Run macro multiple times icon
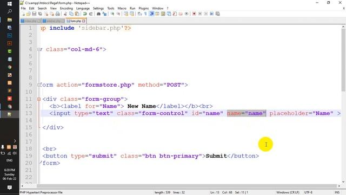346x195 pixels. (x=211, y=14)
